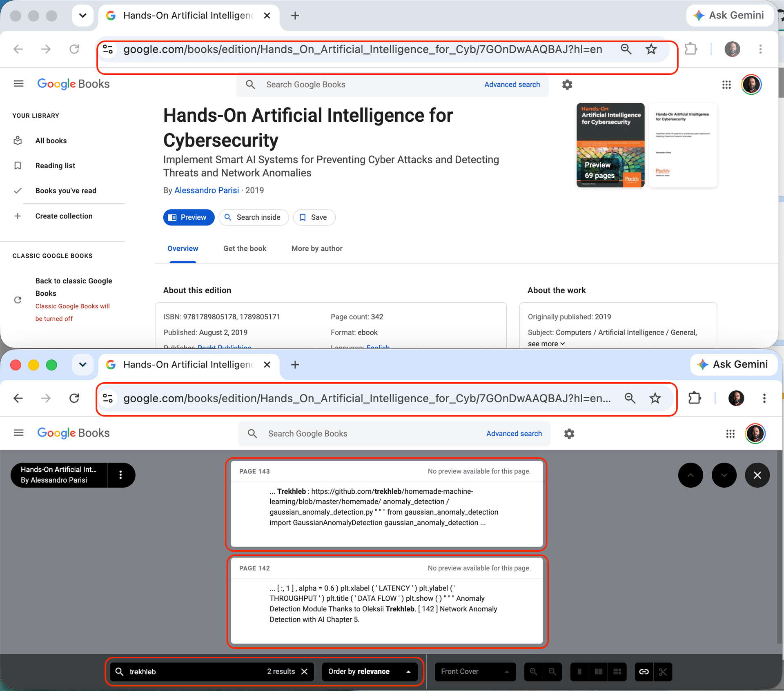The height and width of the screenshot is (691, 784).
Task: Open Google apps grid in the overview window
Action: click(x=726, y=85)
